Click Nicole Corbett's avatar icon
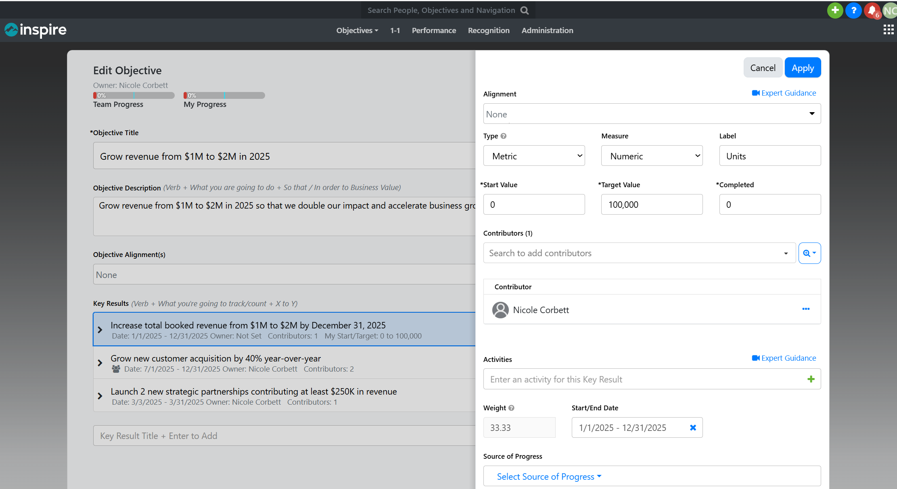897x489 pixels. pyautogui.click(x=500, y=310)
